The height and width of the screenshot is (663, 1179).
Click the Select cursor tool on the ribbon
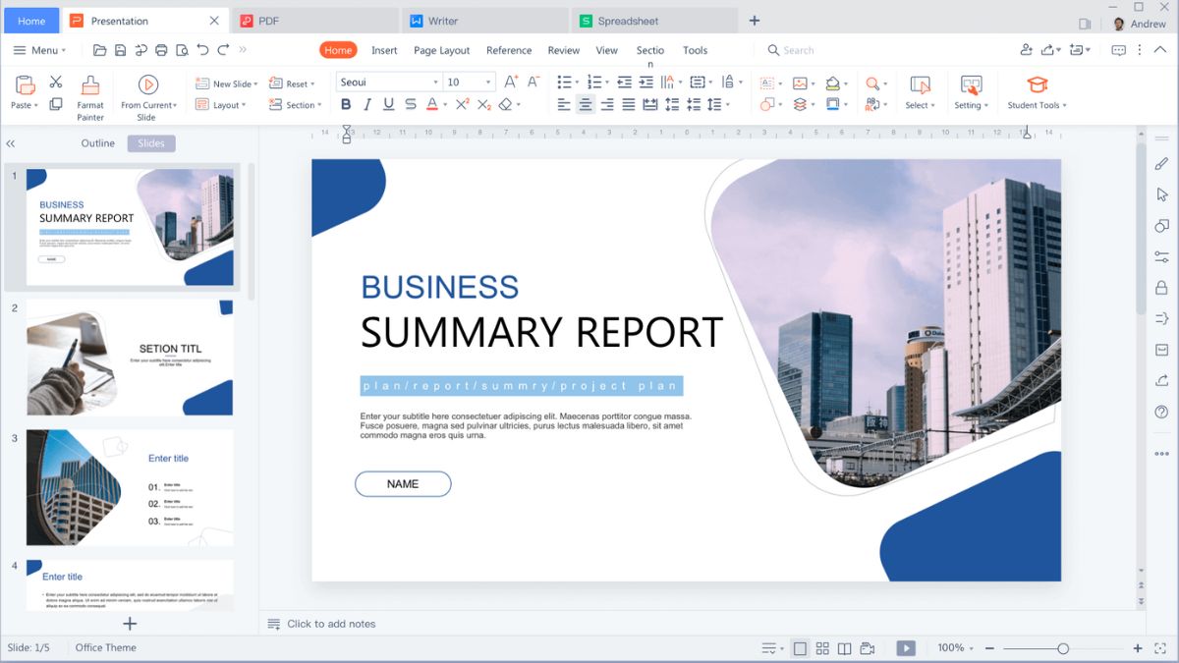[x=920, y=86]
